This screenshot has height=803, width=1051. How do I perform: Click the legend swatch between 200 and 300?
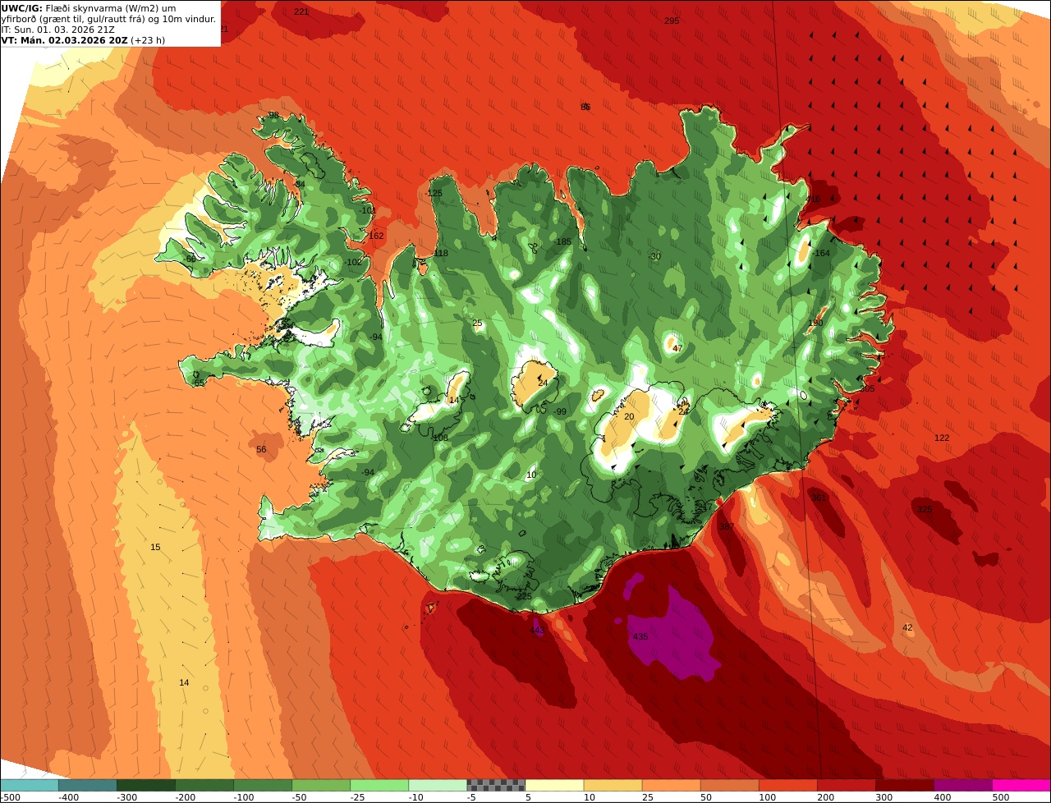(x=846, y=785)
